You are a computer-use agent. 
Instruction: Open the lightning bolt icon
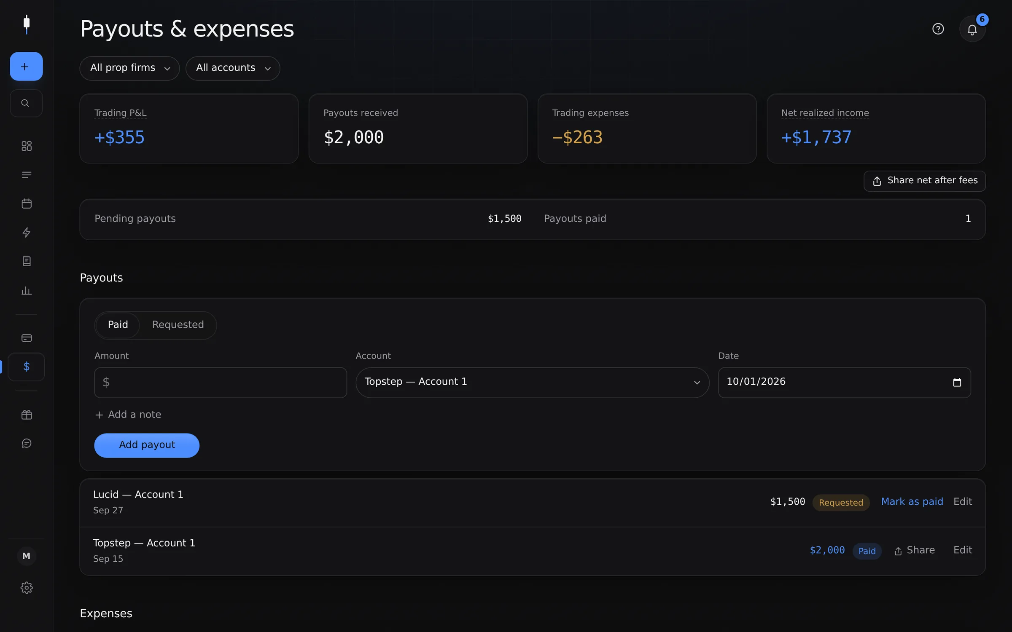click(26, 232)
